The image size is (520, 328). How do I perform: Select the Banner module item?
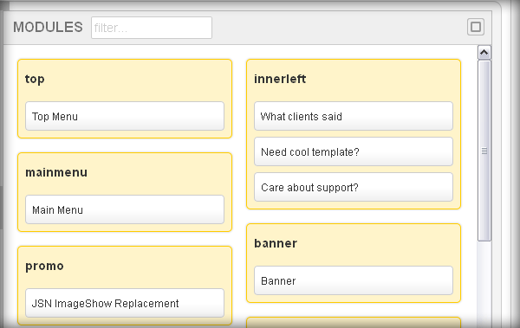354,280
